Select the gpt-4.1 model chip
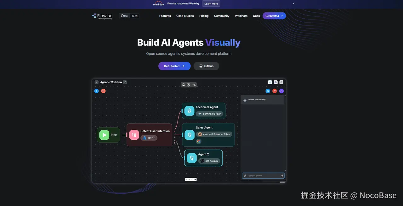403x206 pixels. pos(149,138)
